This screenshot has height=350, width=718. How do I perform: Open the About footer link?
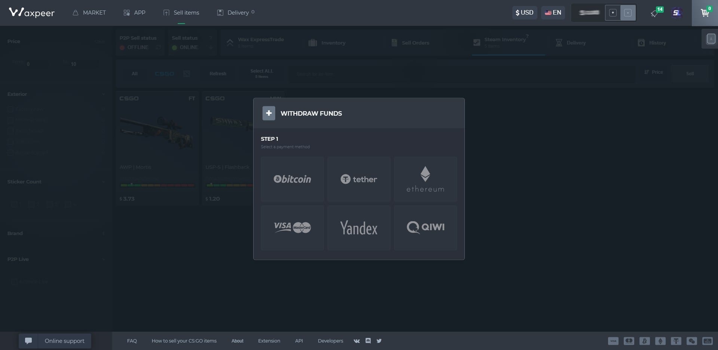click(x=237, y=341)
